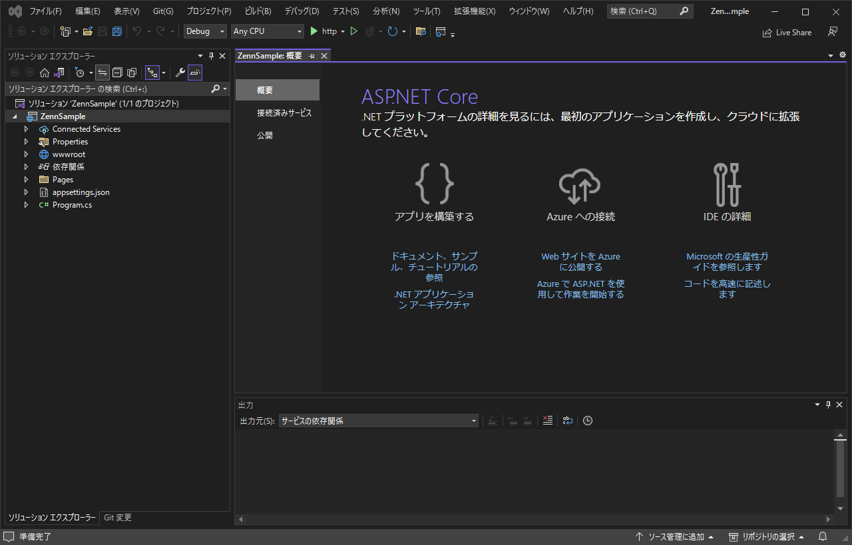Switch to the Git 変更 tab
The height and width of the screenshot is (545, 852).
[118, 518]
